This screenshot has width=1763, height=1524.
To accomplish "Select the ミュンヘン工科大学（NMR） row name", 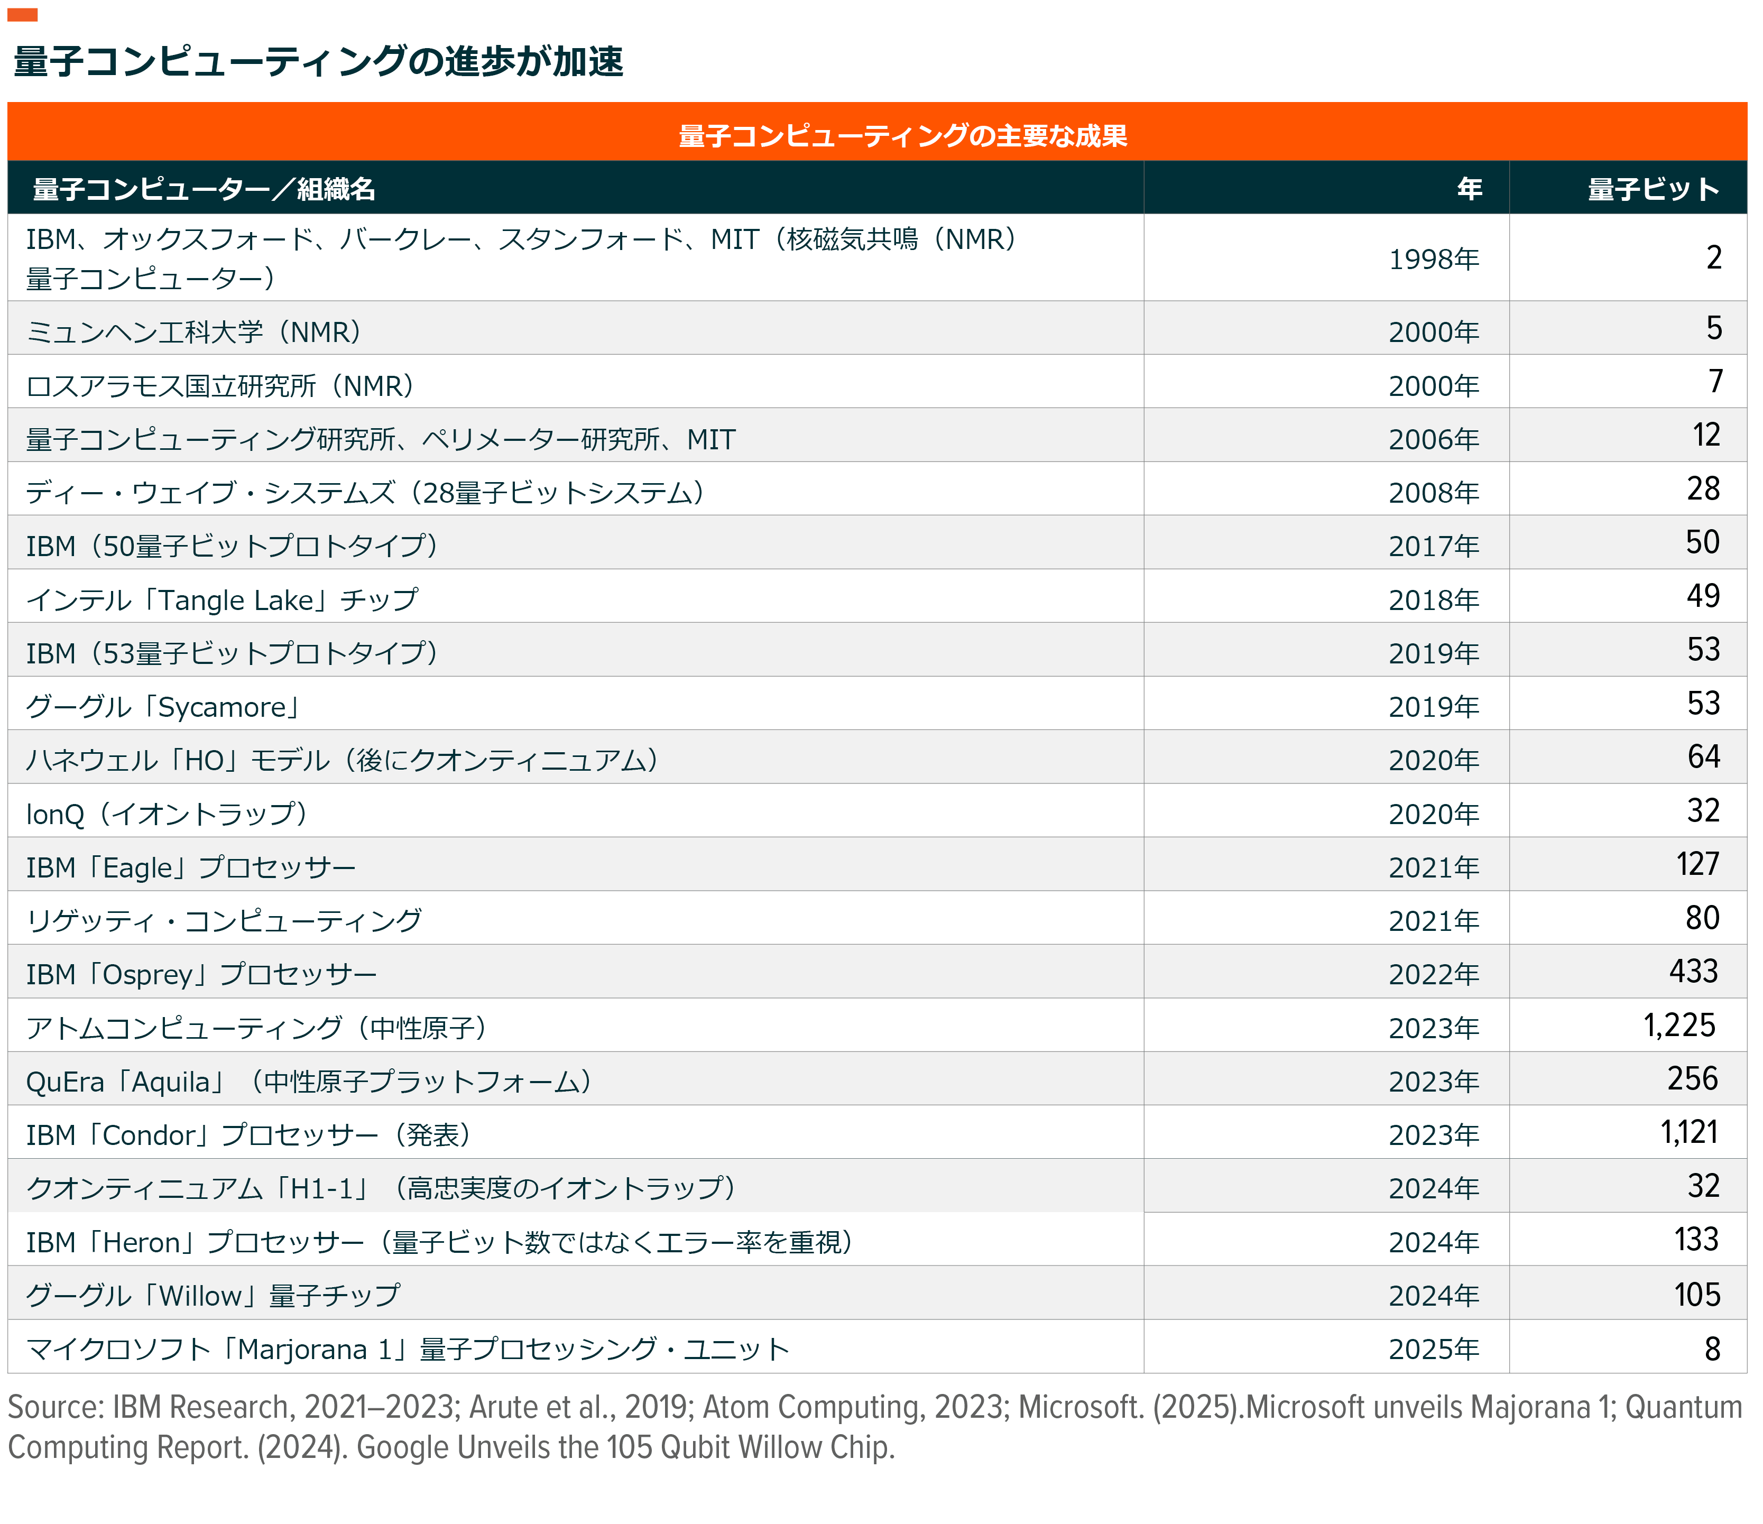I will tap(194, 331).
